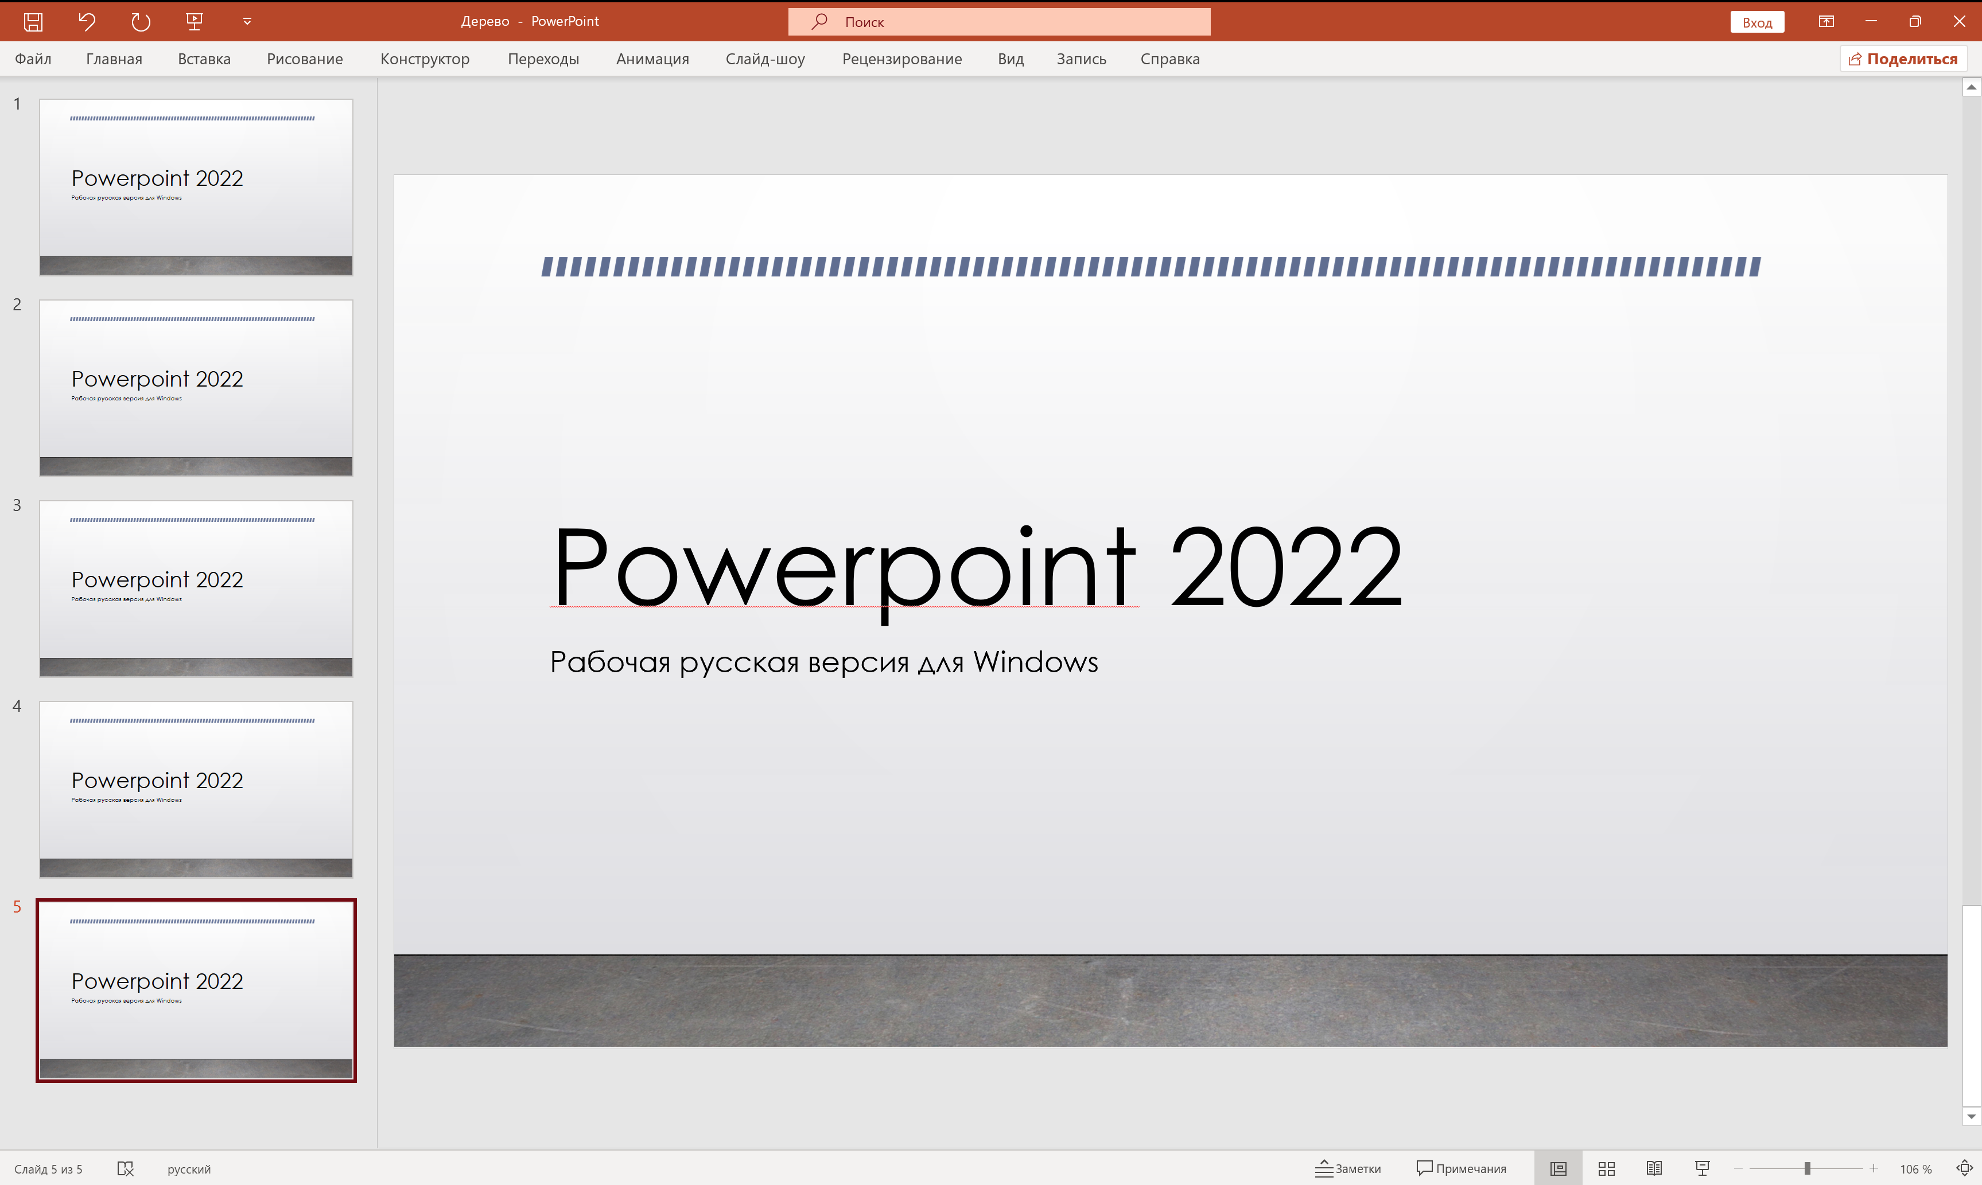
Task: Save the presentation using the quick access save icon
Action: (x=33, y=22)
